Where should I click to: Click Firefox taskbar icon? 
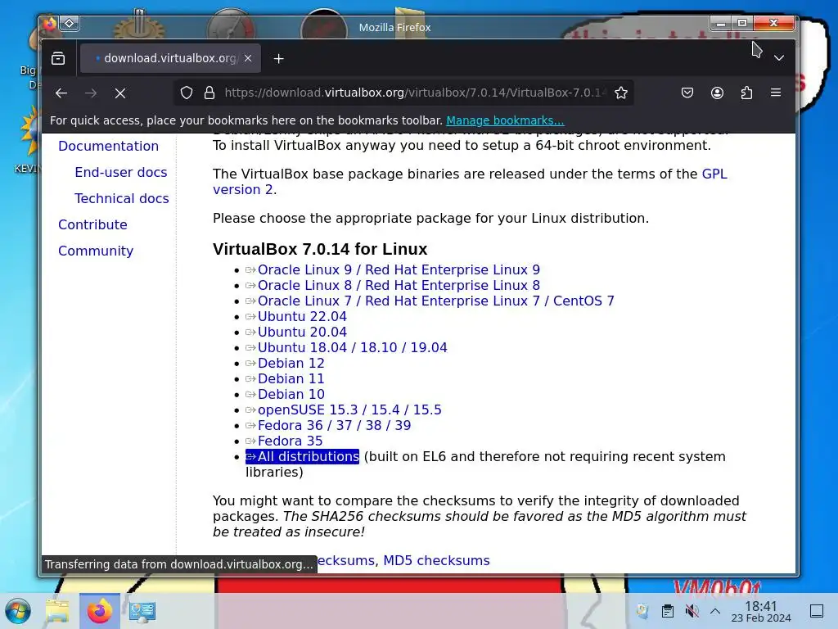tap(99, 611)
